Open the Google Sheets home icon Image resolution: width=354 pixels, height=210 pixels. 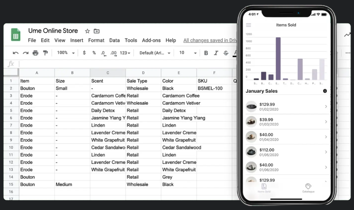[x=16, y=35]
